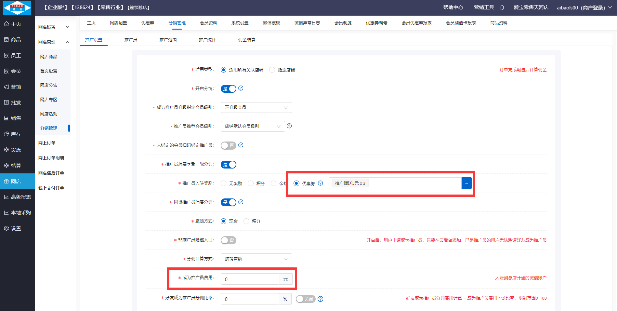Open the 优惠券 top navigation tab
The height and width of the screenshot is (311, 617).
coord(148,23)
